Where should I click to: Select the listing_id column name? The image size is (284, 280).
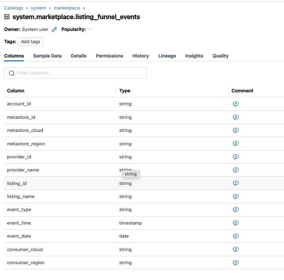pos(17,183)
